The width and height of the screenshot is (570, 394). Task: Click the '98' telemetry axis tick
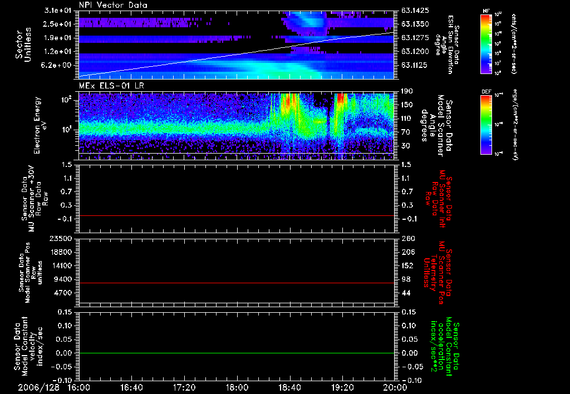click(x=405, y=279)
